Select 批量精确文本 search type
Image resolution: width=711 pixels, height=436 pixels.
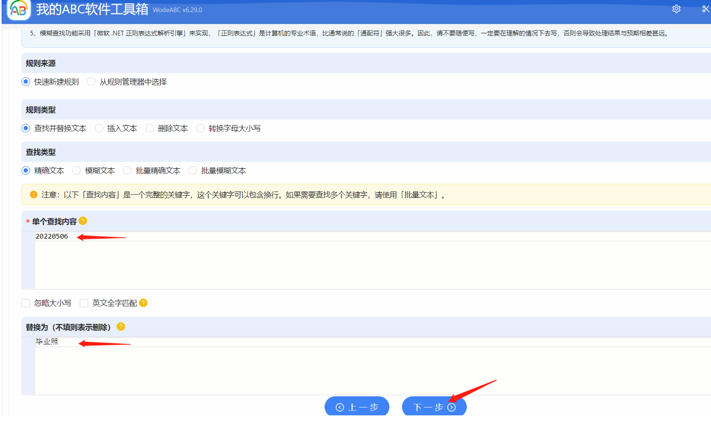pyautogui.click(x=127, y=171)
